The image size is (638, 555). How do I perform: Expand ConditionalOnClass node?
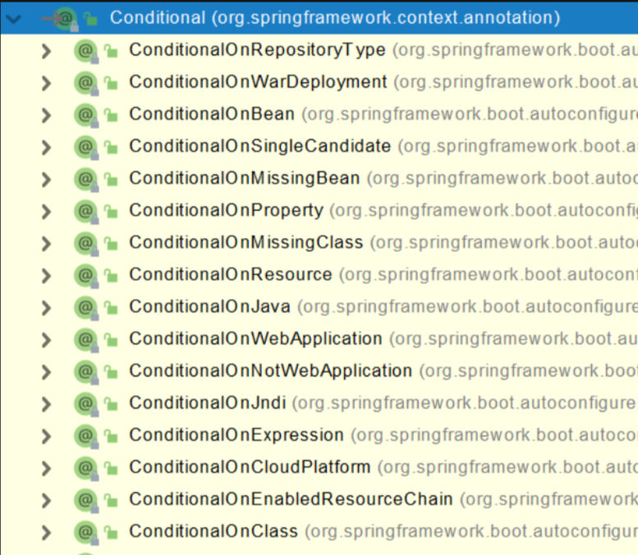[x=46, y=533]
